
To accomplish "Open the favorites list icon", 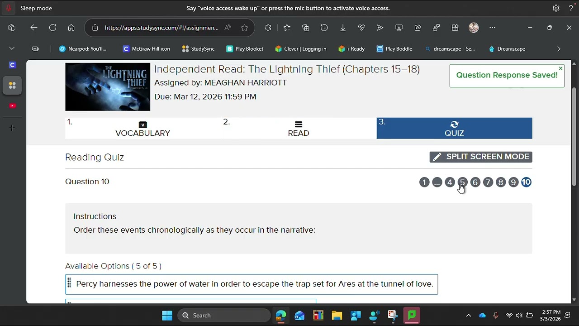I will (287, 28).
